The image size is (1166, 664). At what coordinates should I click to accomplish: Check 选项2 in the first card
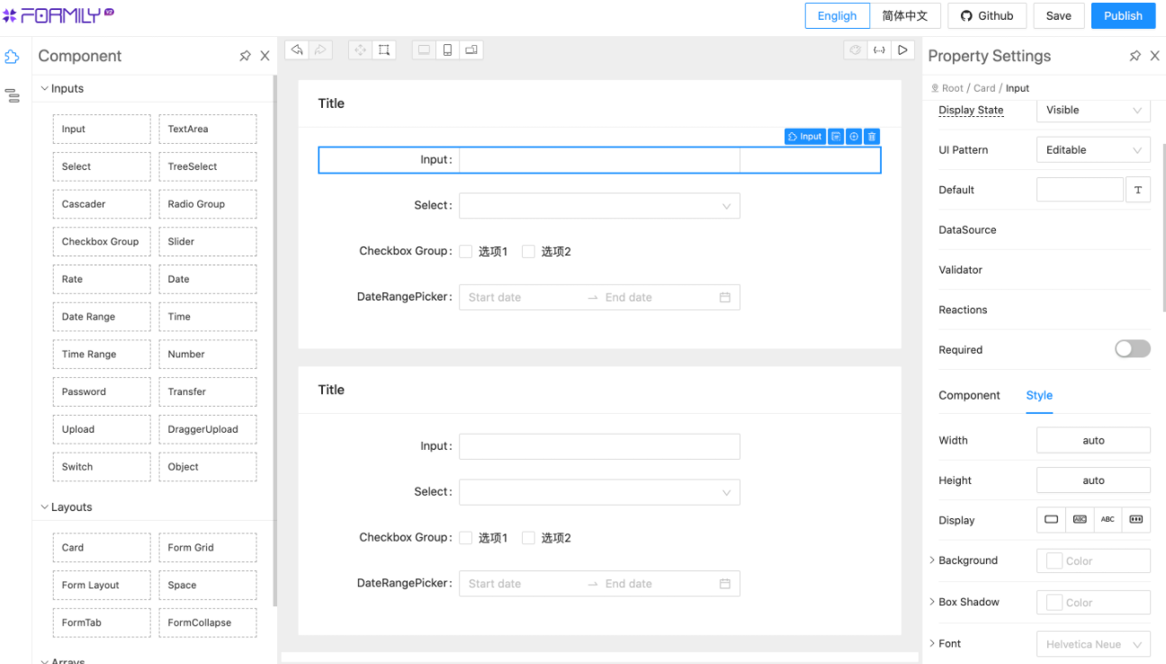tap(529, 252)
